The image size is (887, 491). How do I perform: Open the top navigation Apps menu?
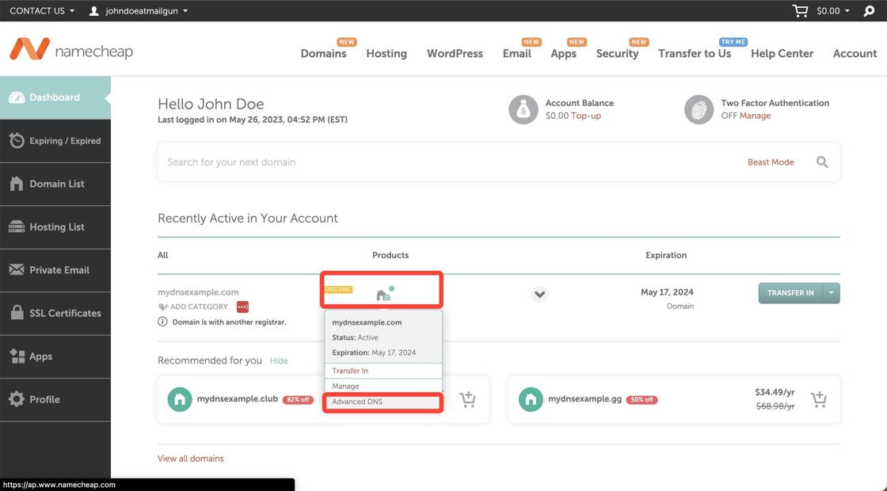click(x=563, y=53)
